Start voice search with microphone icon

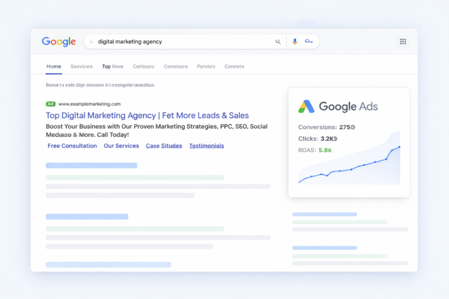coord(295,41)
